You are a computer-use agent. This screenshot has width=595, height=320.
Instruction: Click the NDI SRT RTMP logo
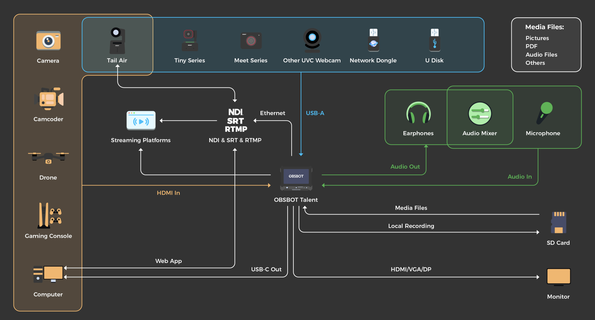236,120
